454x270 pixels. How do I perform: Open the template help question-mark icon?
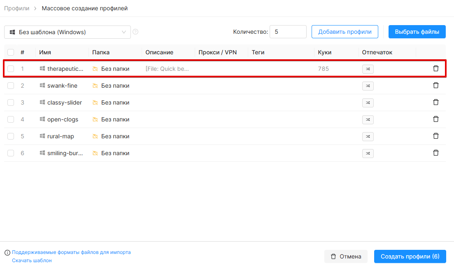pos(135,32)
